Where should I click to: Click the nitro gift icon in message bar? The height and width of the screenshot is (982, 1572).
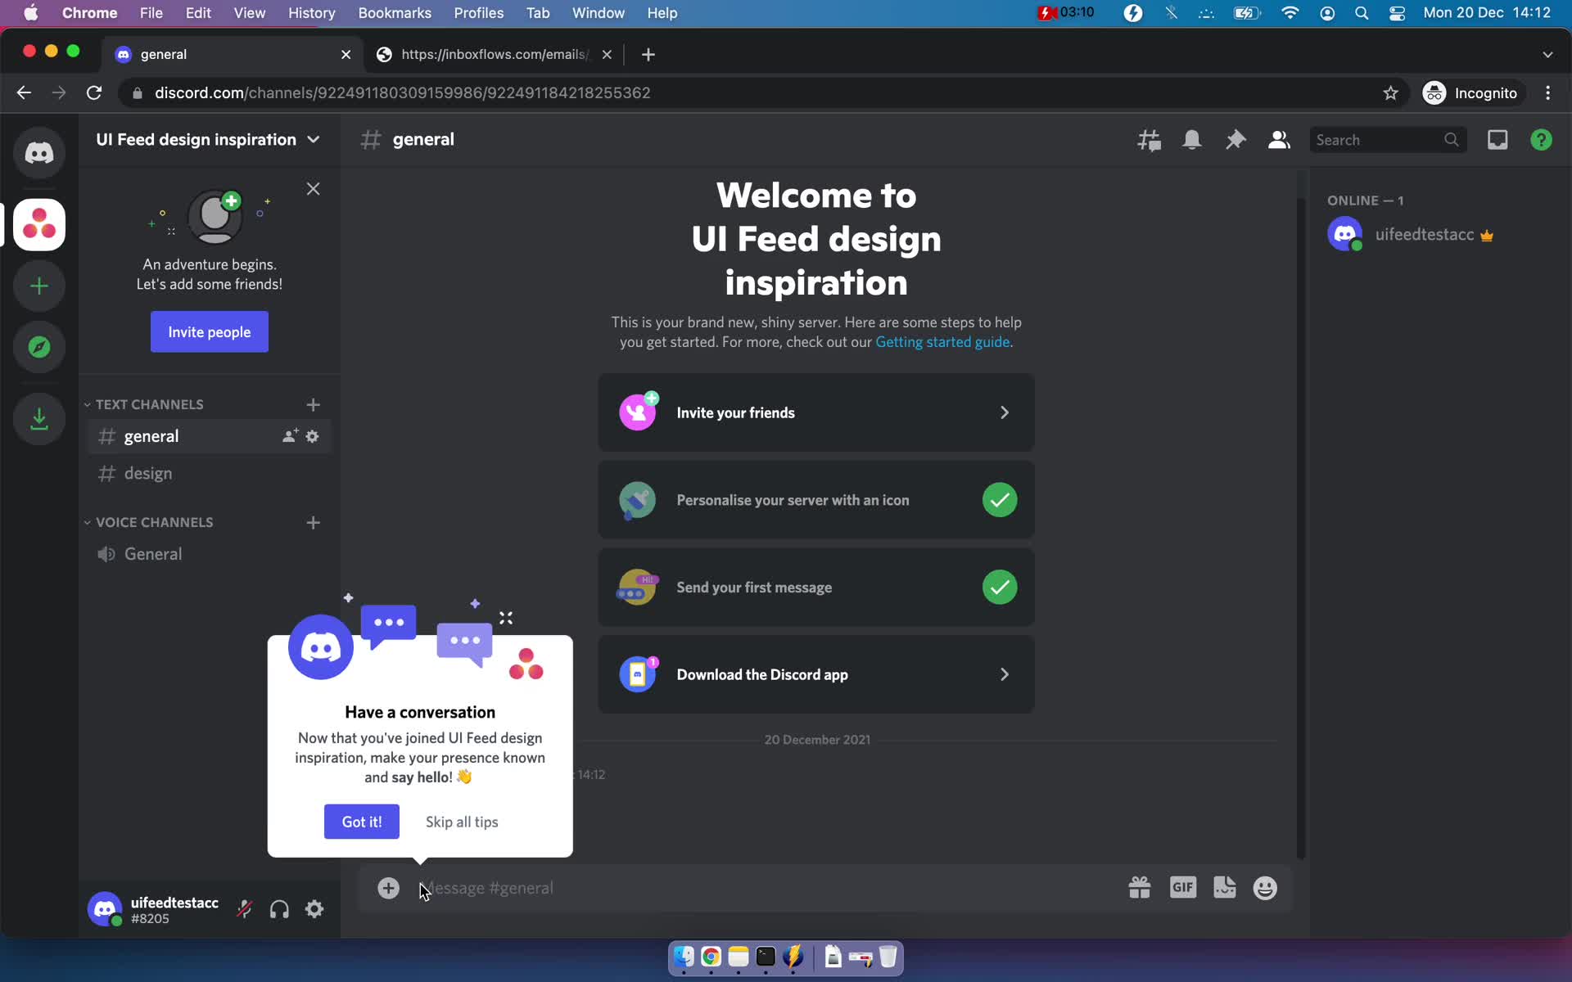[x=1140, y=887]
